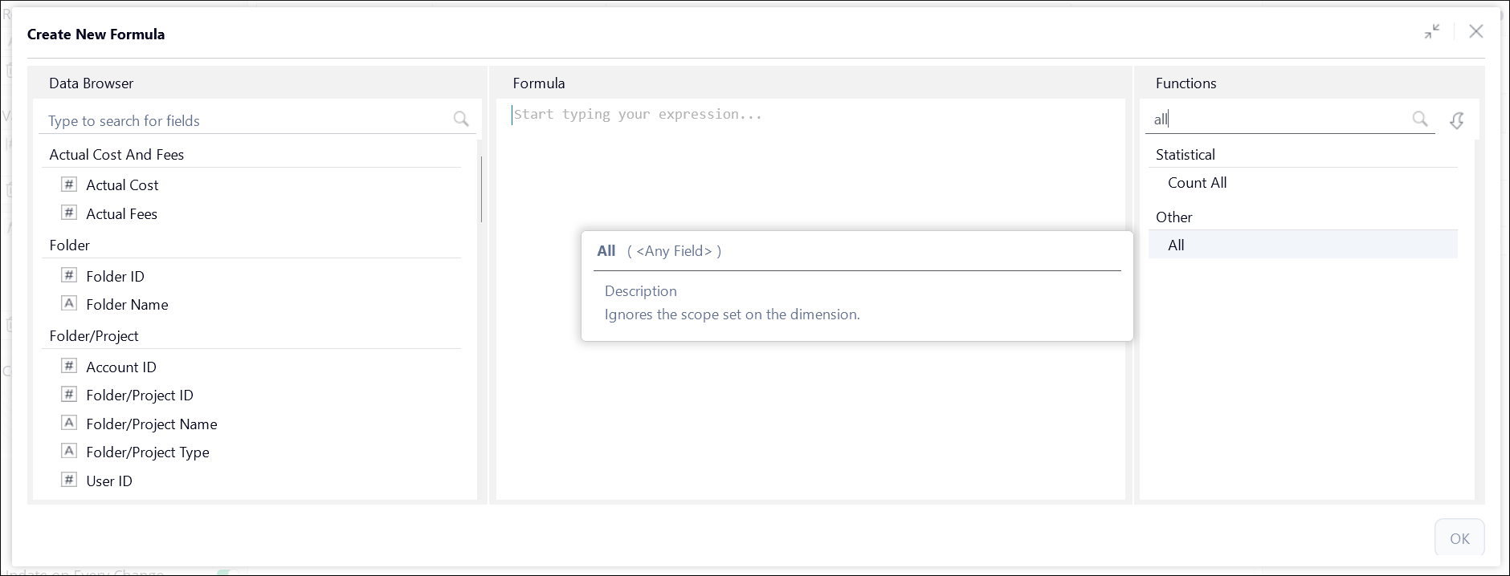
Task: Click the Folder/Project group header
Action: pos(94,336)
